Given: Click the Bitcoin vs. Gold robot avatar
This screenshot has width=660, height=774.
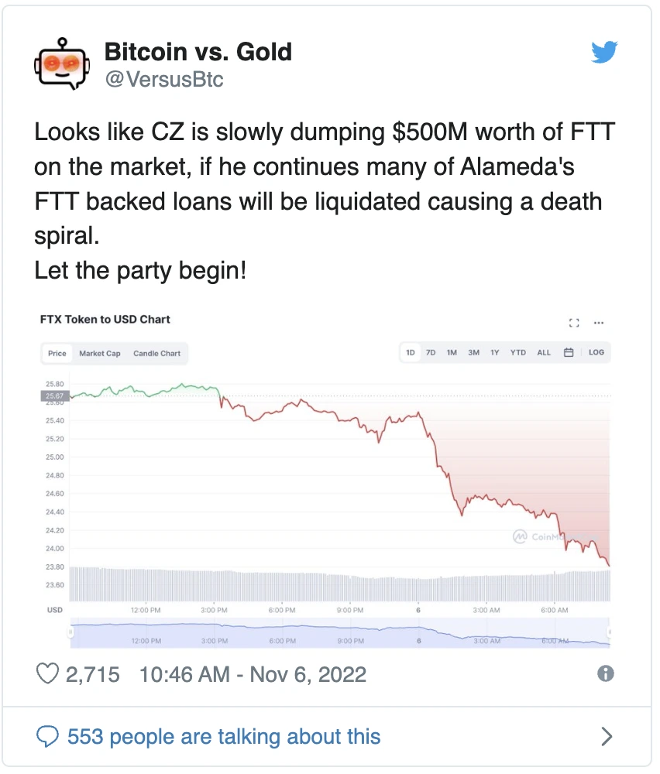Looking at the screenshot, I should click(62, 65).
